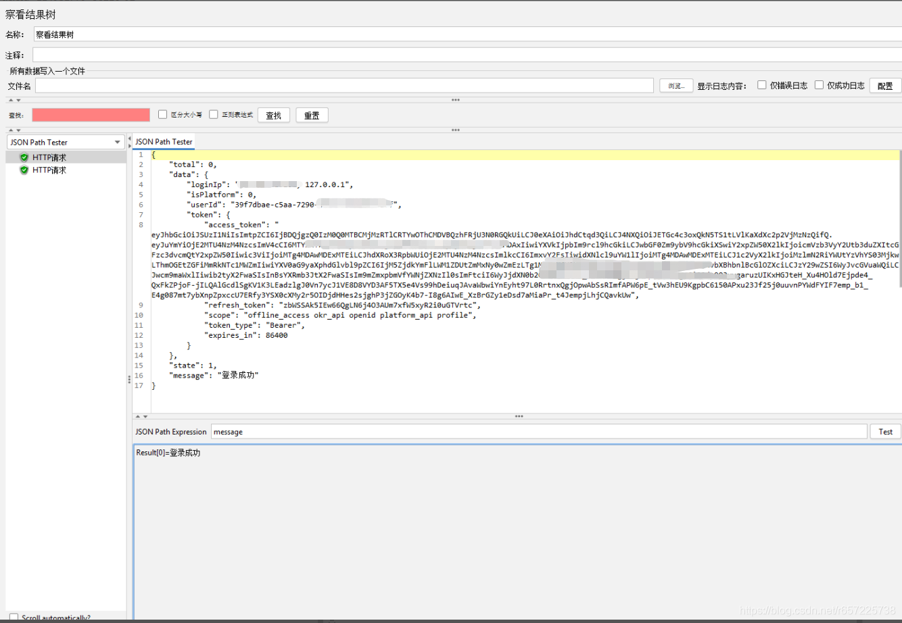Click the up-arrow handle above JSON Path Expression
This screenshot has width=902, height=623.
pos(137,417)
